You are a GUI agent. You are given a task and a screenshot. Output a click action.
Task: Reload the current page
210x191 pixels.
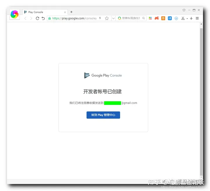pyautogui.click(x=37, y=18)
